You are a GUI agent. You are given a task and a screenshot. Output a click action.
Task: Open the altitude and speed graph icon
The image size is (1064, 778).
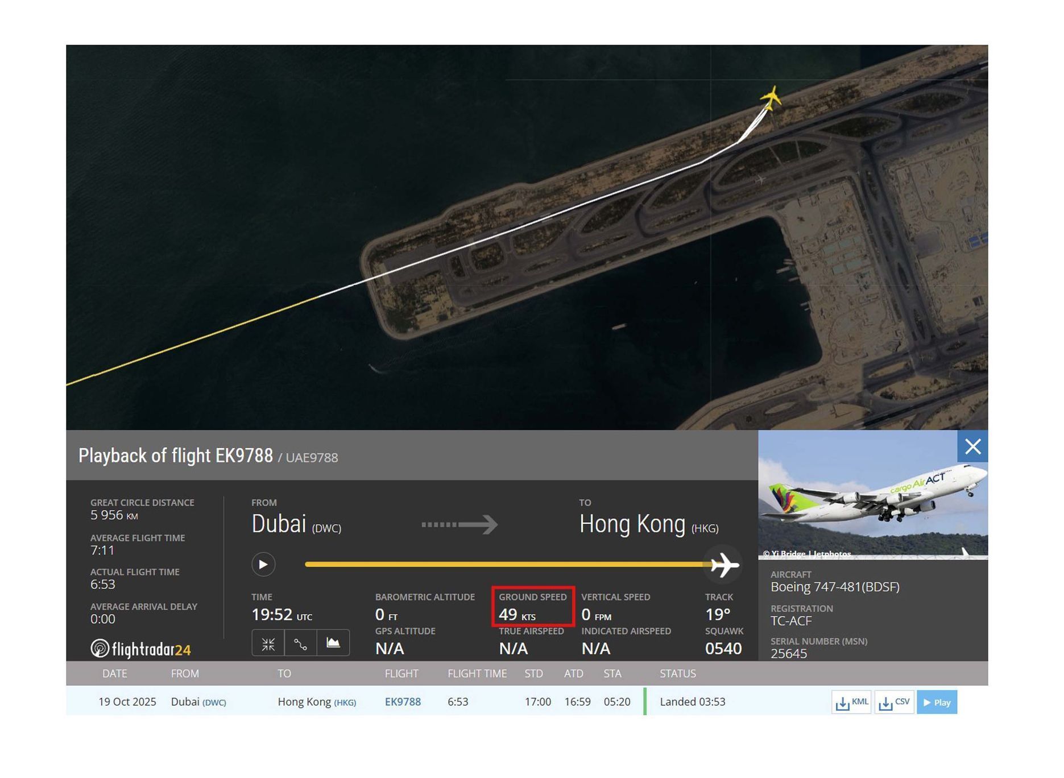point(333,643)
